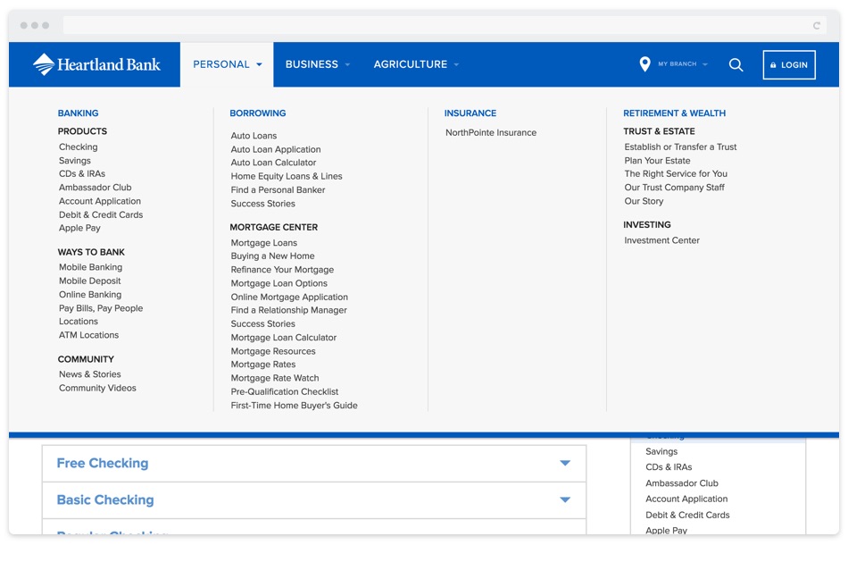
Task: Open Debit & Credit Cards in page sidebar
Action: (x=688, y=515)
